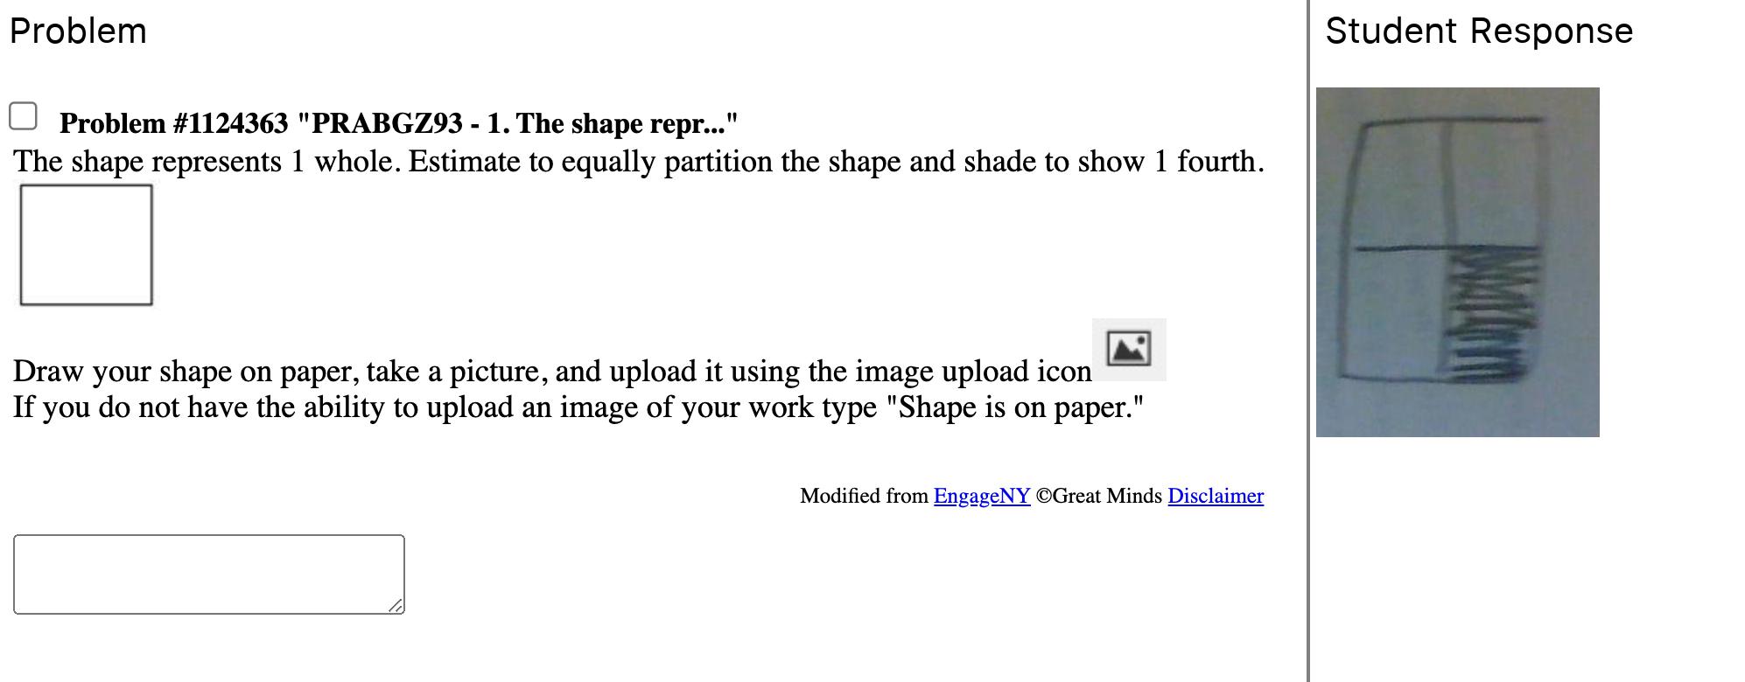Click the image upload icon
The width and height of the screenshot is (1745, 682).
click(1128, 349)
